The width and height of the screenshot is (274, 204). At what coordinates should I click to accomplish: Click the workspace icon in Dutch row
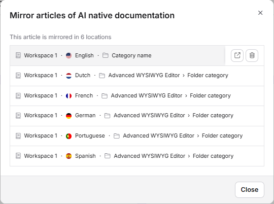18,76
